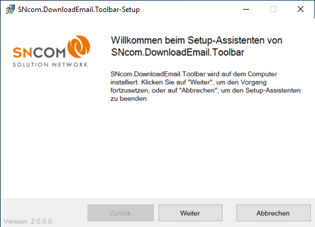Click Weiter to continue the installation

coord(190,213)
